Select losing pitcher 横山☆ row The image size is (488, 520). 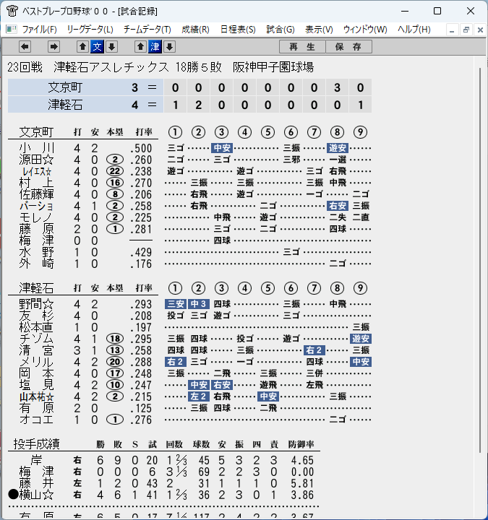(164, 495)
